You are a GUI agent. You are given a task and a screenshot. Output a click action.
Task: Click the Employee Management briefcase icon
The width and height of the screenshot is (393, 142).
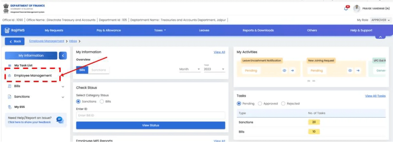(x=10, y=75)
